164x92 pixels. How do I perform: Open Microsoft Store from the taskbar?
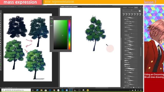[x=46, y=90]
